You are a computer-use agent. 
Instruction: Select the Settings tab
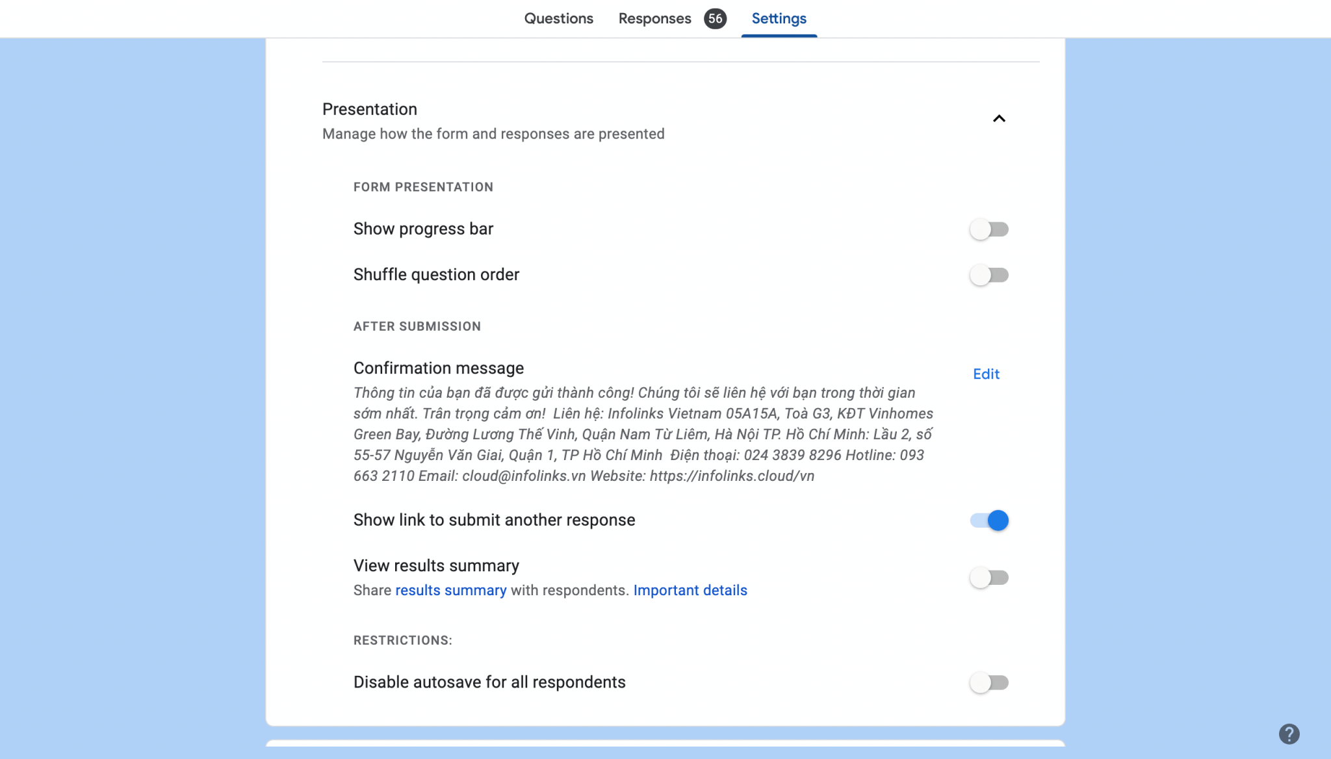[x=779, y=18]
